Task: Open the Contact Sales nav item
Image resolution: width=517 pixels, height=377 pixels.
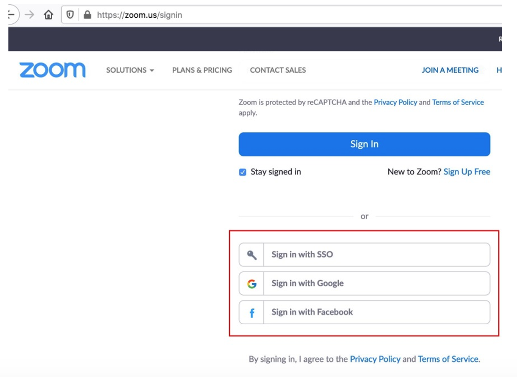Action: (x=278, y=70)
